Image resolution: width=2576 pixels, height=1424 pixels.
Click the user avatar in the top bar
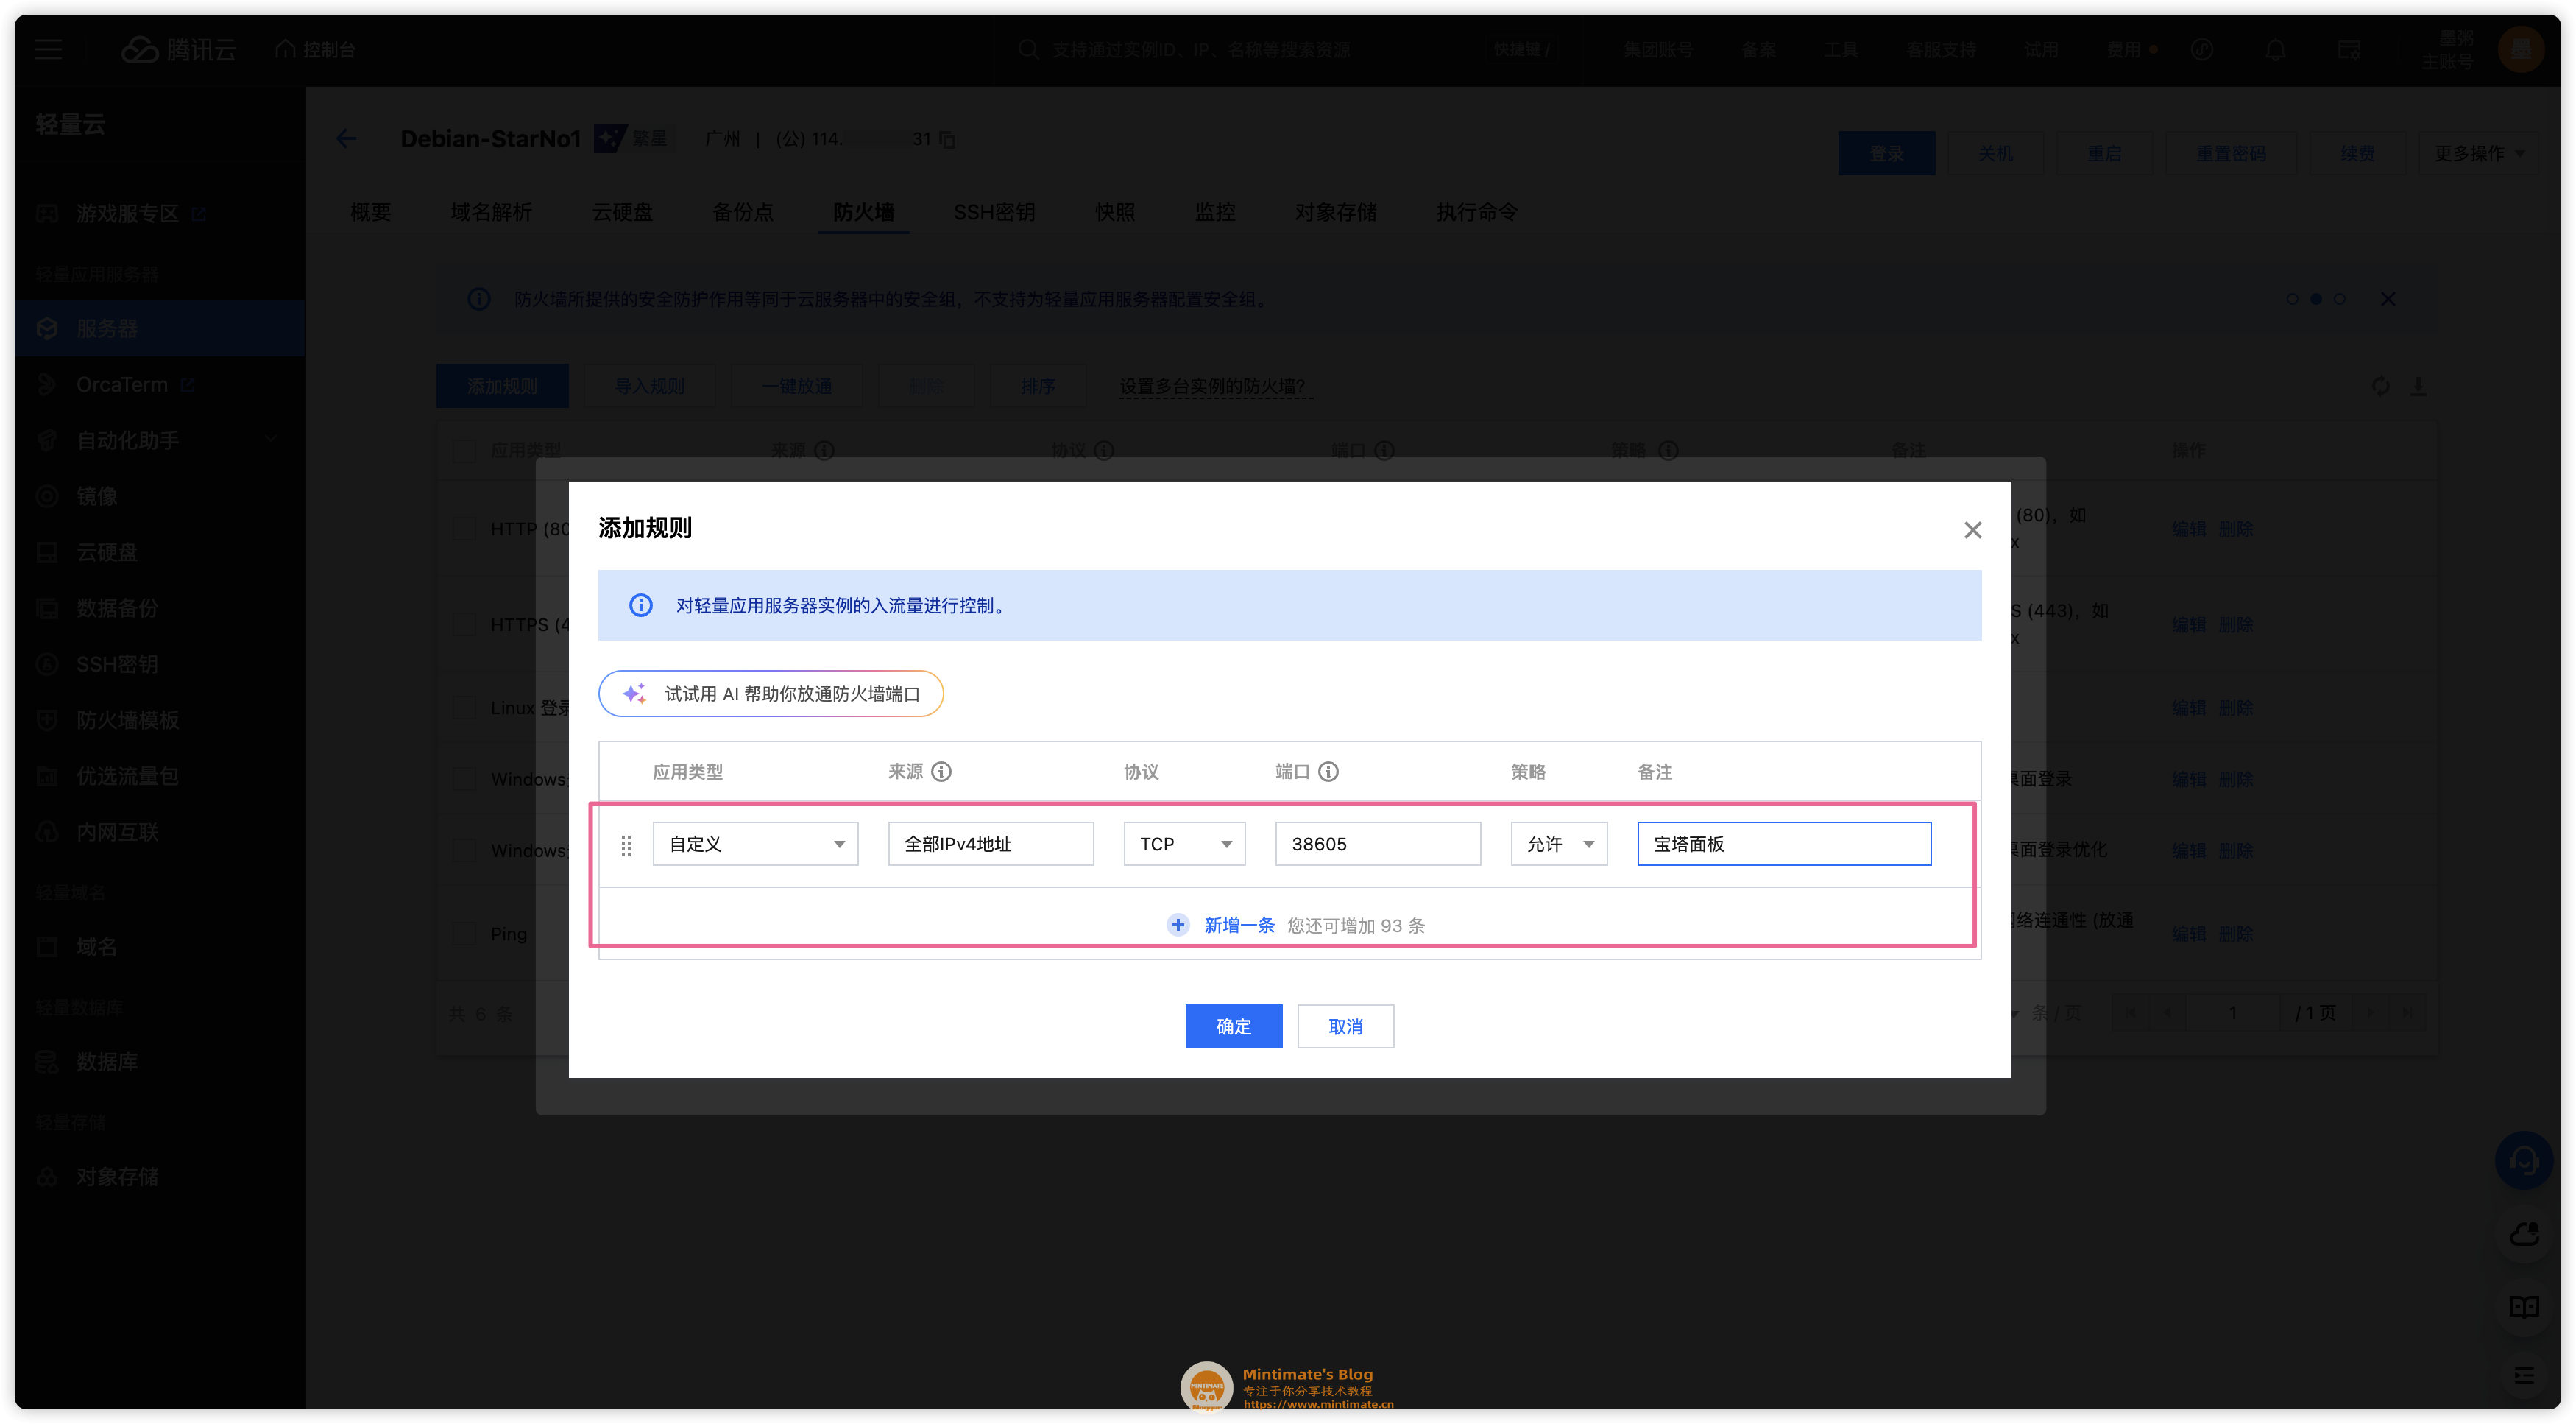click(x=2519, y=49)
